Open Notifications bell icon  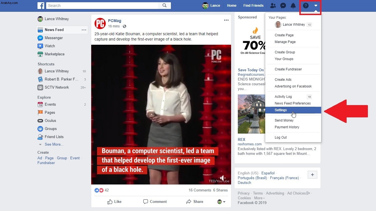[x=293, y=6]
